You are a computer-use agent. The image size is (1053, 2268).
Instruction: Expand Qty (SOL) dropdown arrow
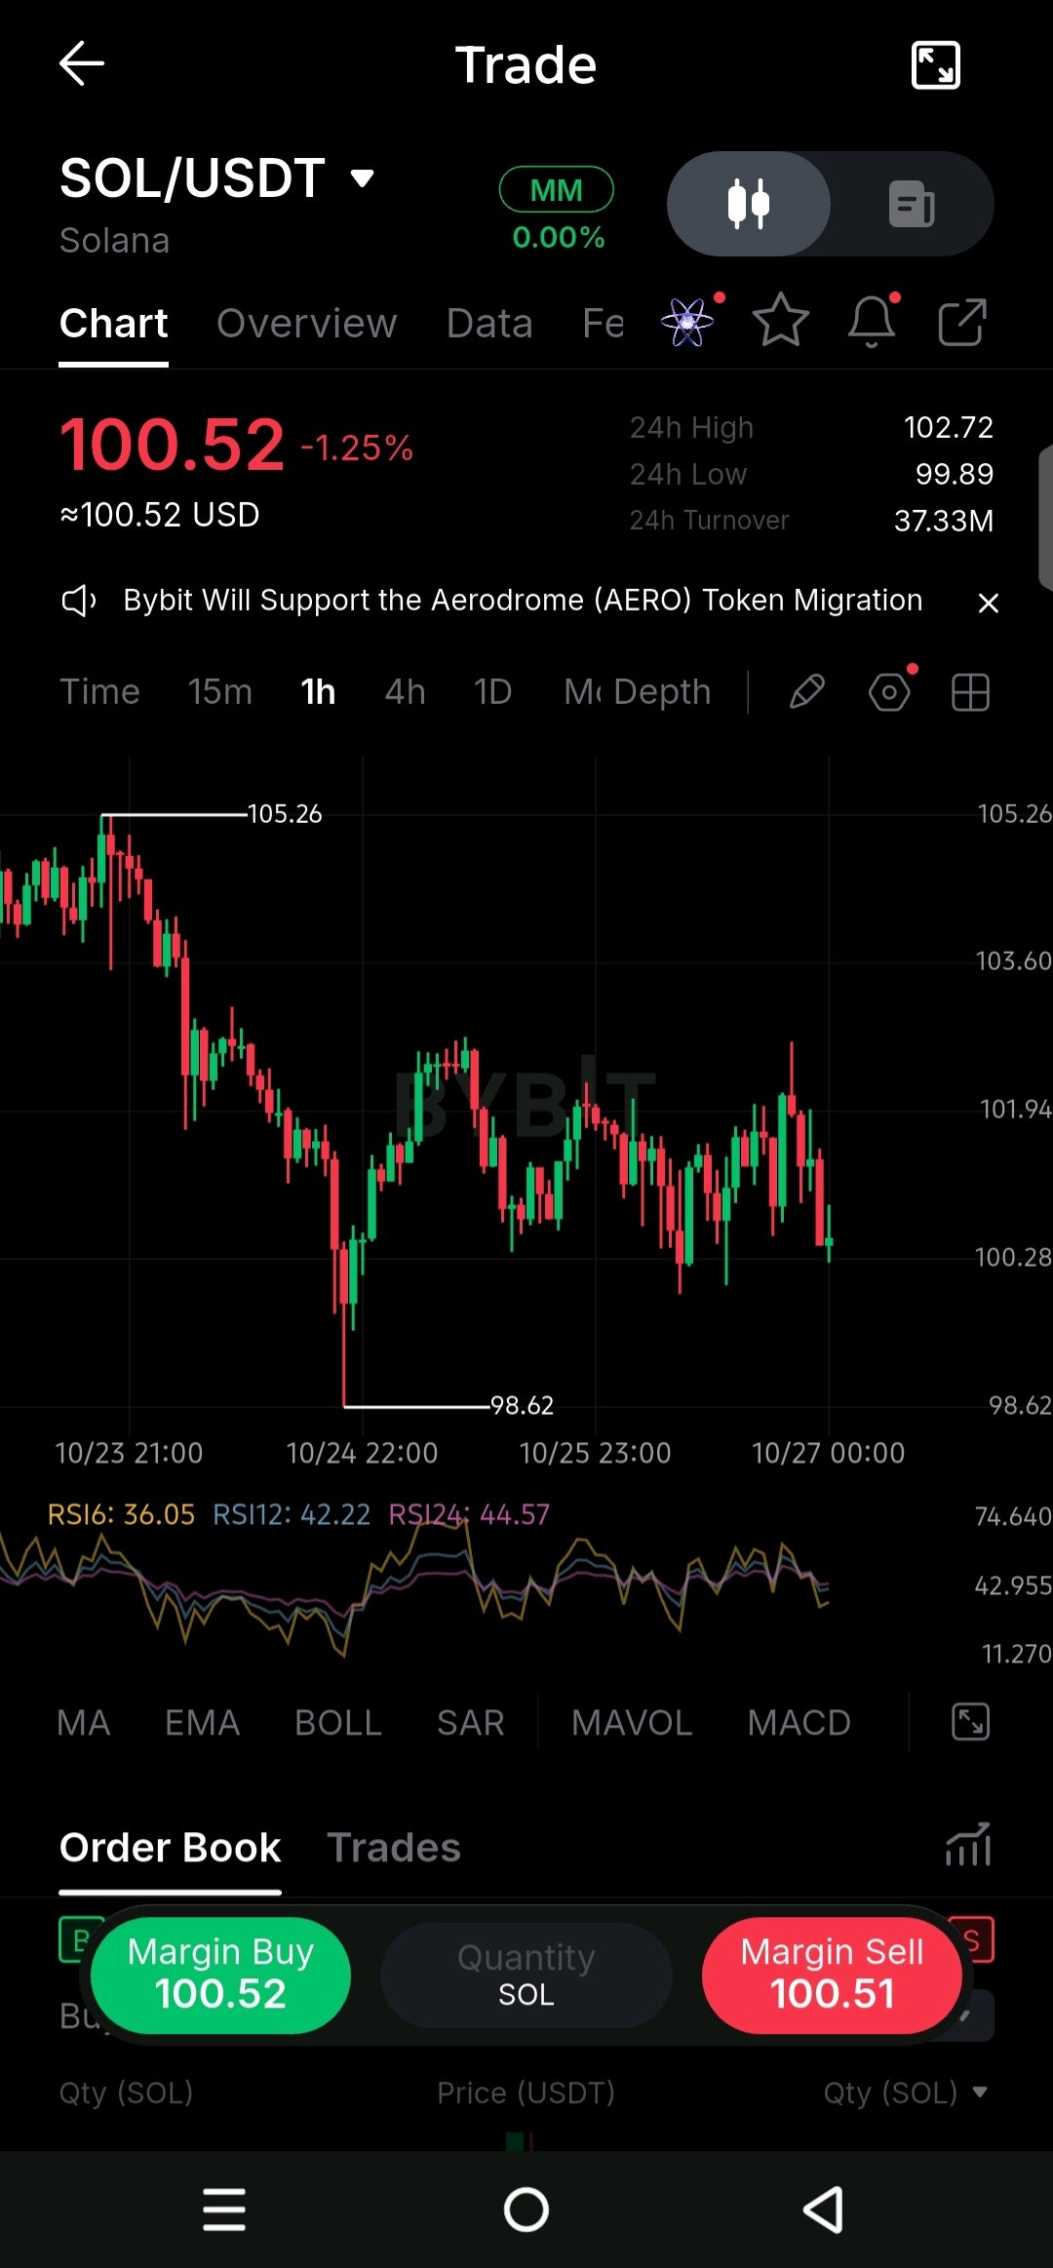pyautogui.click(x=980, y=2092)
